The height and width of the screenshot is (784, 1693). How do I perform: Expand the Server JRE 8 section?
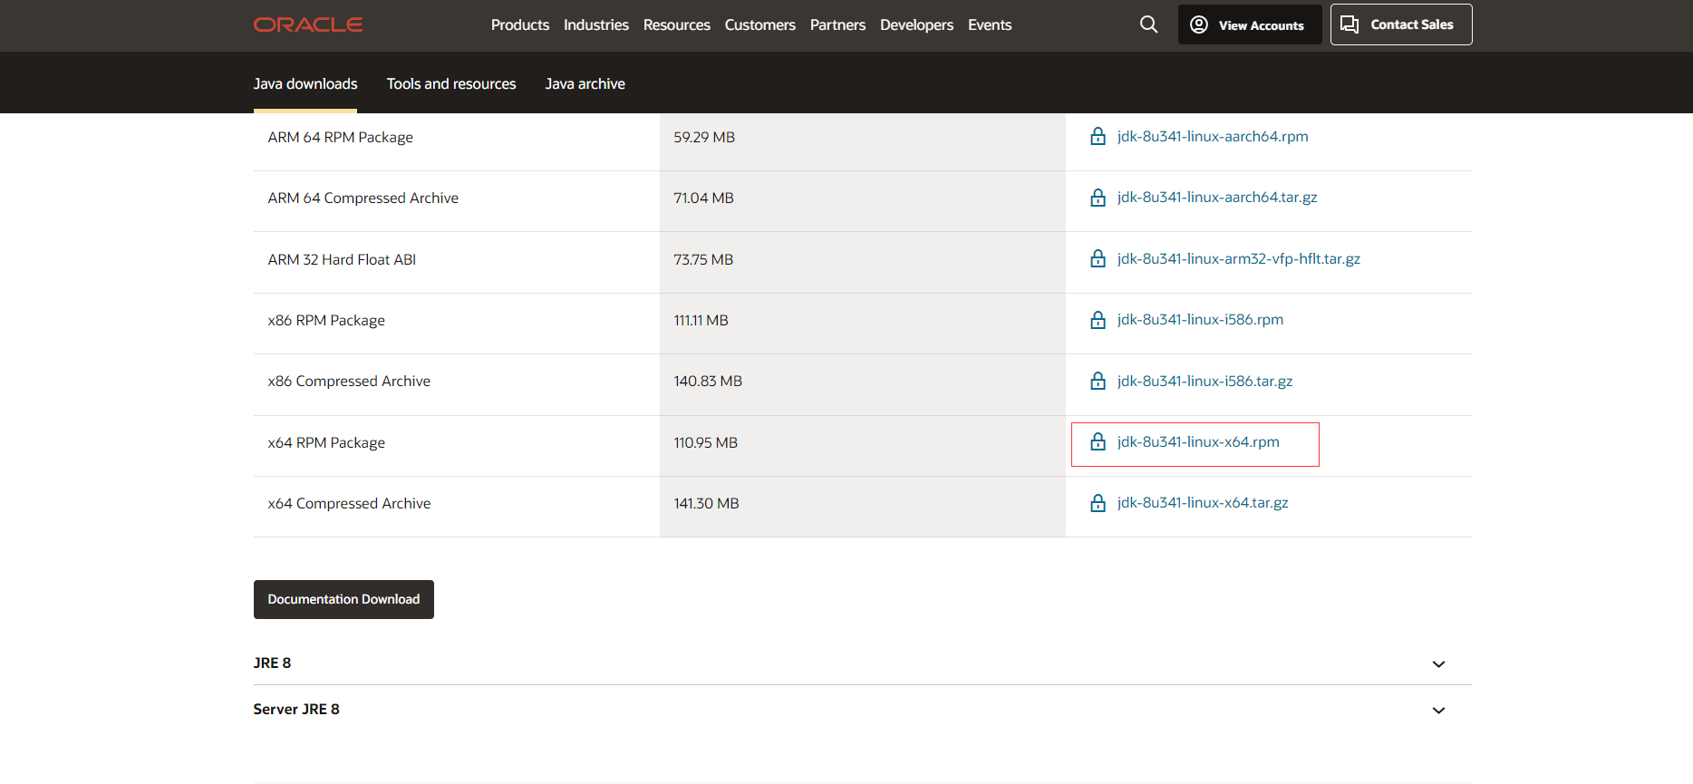1437,711
